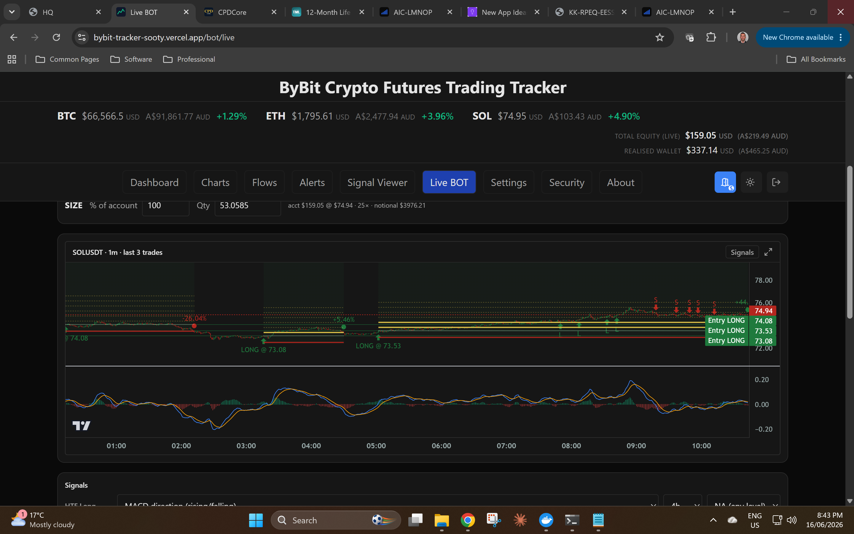854x534 pixels.
Task: Toggle the Signals button on the chart
Action: (742, 252)
